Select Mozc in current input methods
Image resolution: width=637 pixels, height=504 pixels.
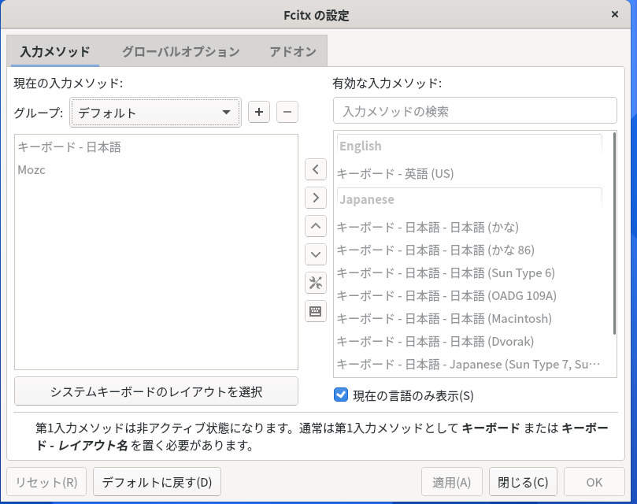156,170
